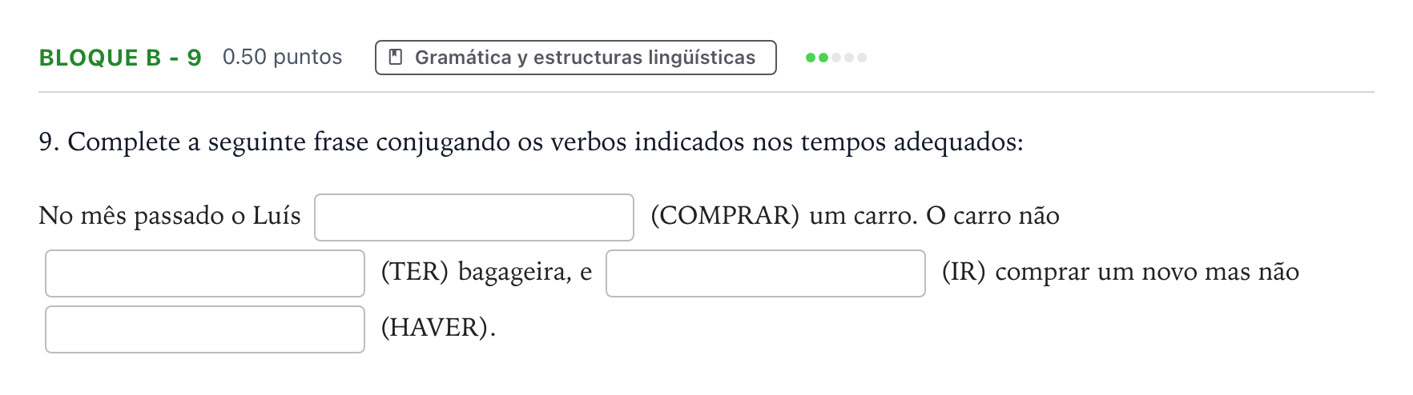The image size is (1413, 395).
Task: Focus the blank field for TER
Action: (x=205, y=273)
